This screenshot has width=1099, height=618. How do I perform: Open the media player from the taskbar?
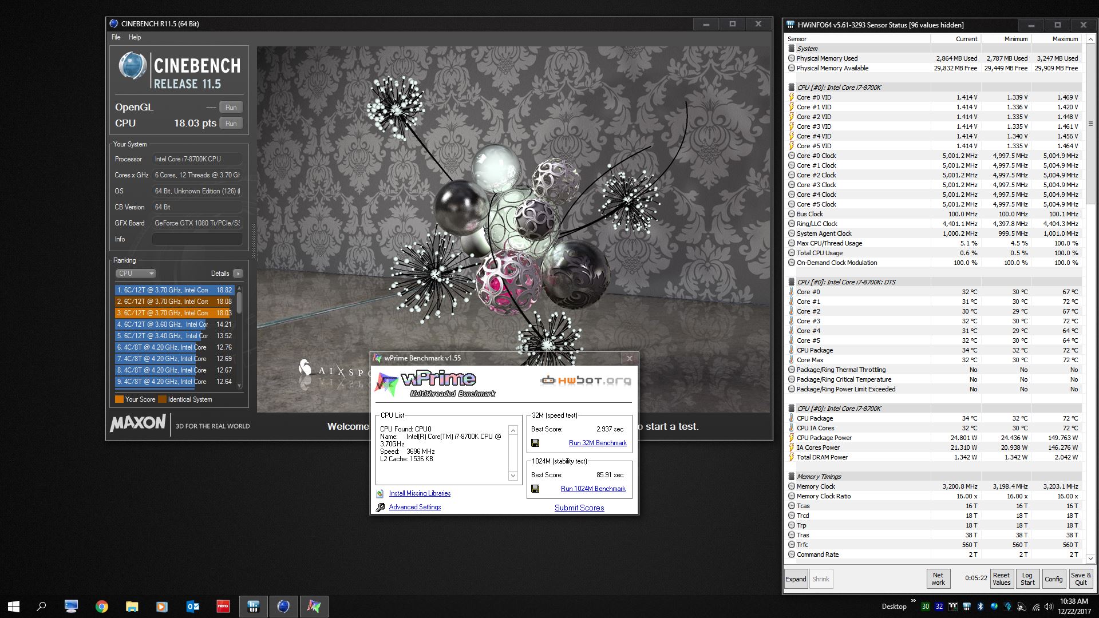pyautogui.click(x=162, y=607)
